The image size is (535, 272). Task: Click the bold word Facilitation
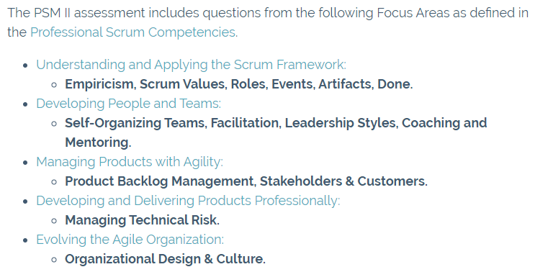(246, 123)
